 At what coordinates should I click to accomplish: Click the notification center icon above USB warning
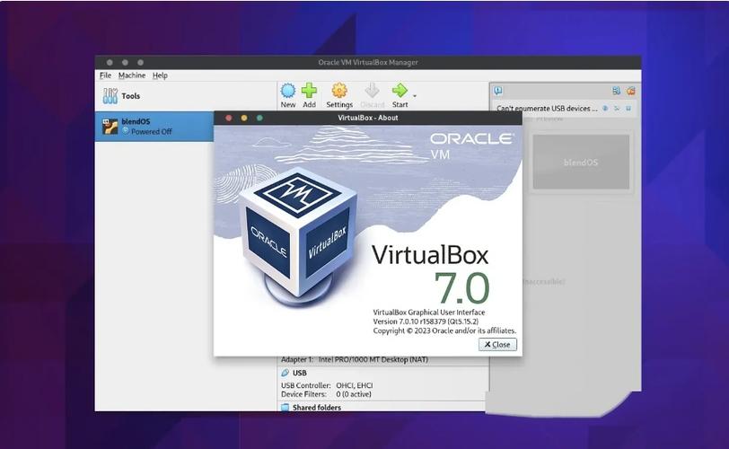pos(498,91)
